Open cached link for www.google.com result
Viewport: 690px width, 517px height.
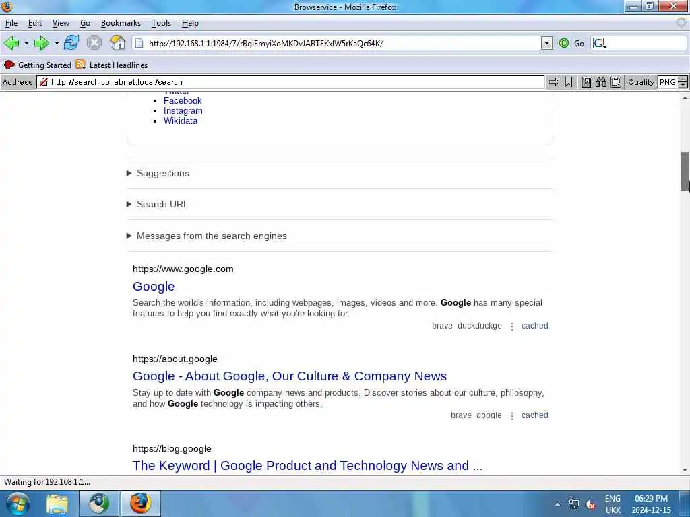[x=534, y=326]
